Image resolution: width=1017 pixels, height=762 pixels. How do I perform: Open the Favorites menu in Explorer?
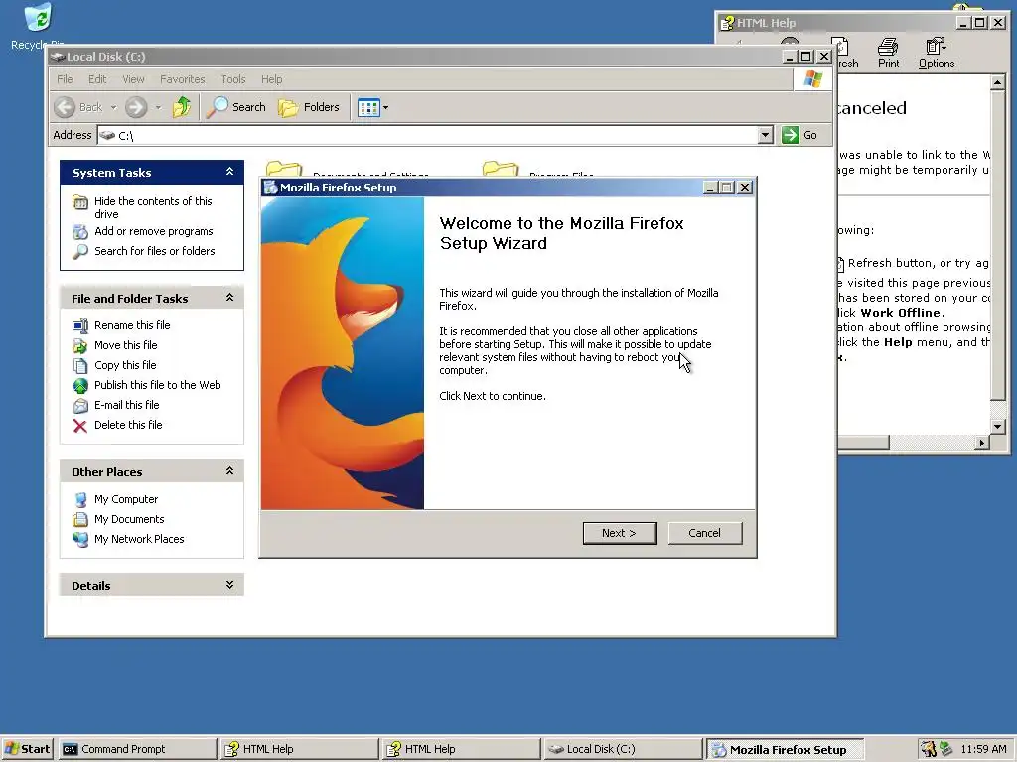(x=183, y=79)
